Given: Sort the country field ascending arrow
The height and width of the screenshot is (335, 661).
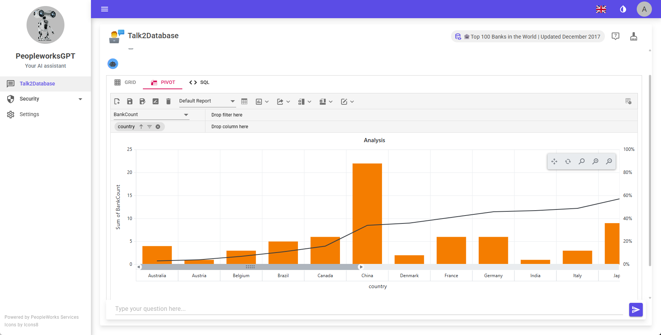Looking at the screenshot, I should pyautogui.click(x=141, y=127).
